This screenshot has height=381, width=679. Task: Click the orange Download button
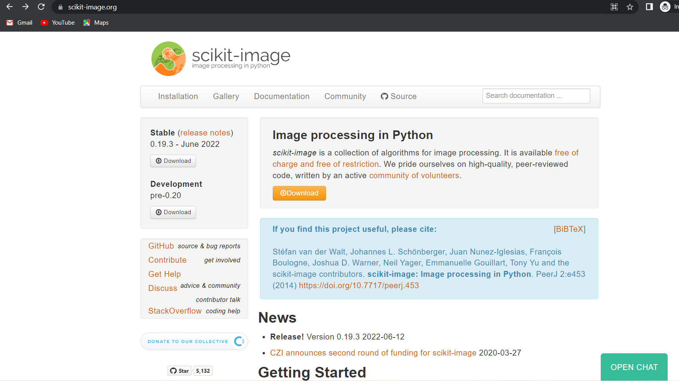coord(299,193)
